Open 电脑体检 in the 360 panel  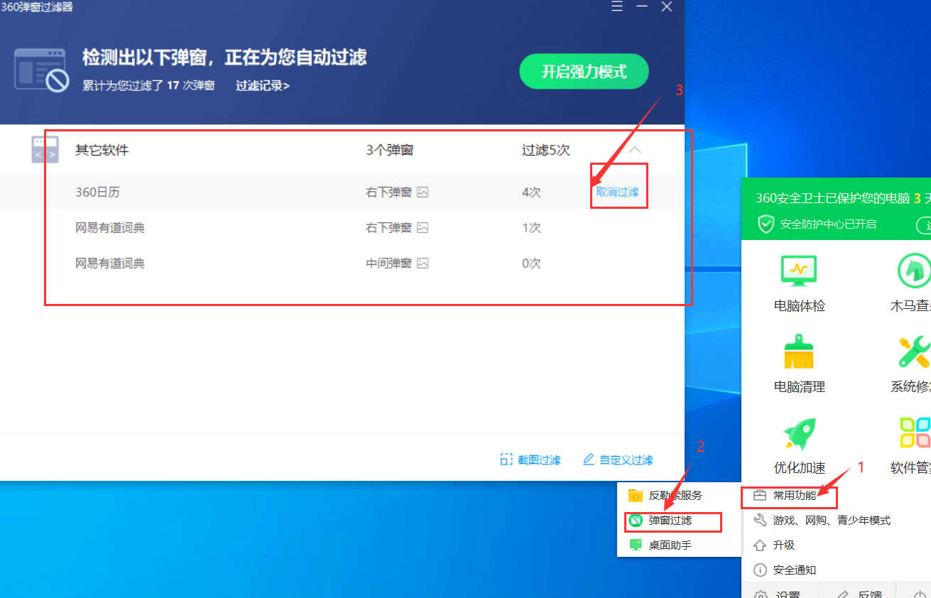800,284
